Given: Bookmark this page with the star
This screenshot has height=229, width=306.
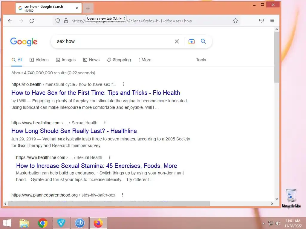Looking at the screenshot, I should pyautogui.click(x=235, y=21).
